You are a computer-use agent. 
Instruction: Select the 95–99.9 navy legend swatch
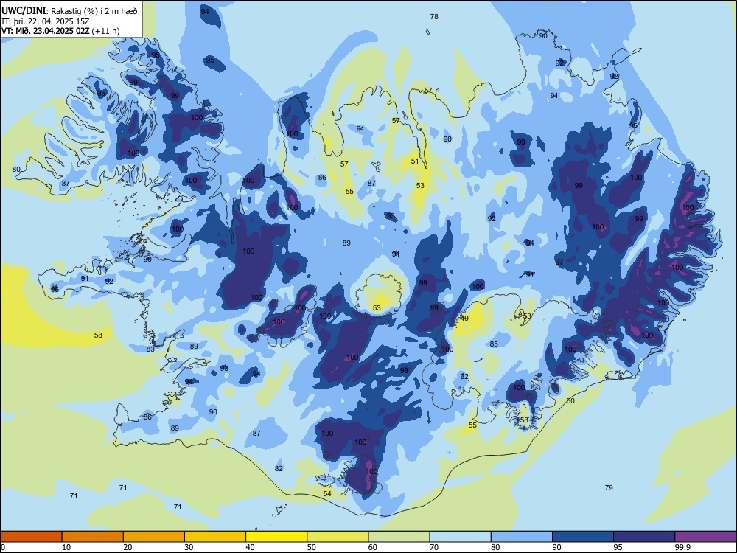click(644, 537)
